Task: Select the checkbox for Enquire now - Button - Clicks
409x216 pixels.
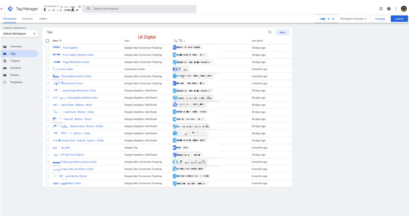Action: pyautogui.click(x=47, y=126)
